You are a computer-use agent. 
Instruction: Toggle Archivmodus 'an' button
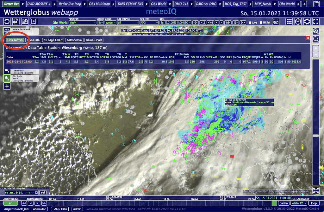(x=10, y=203)
